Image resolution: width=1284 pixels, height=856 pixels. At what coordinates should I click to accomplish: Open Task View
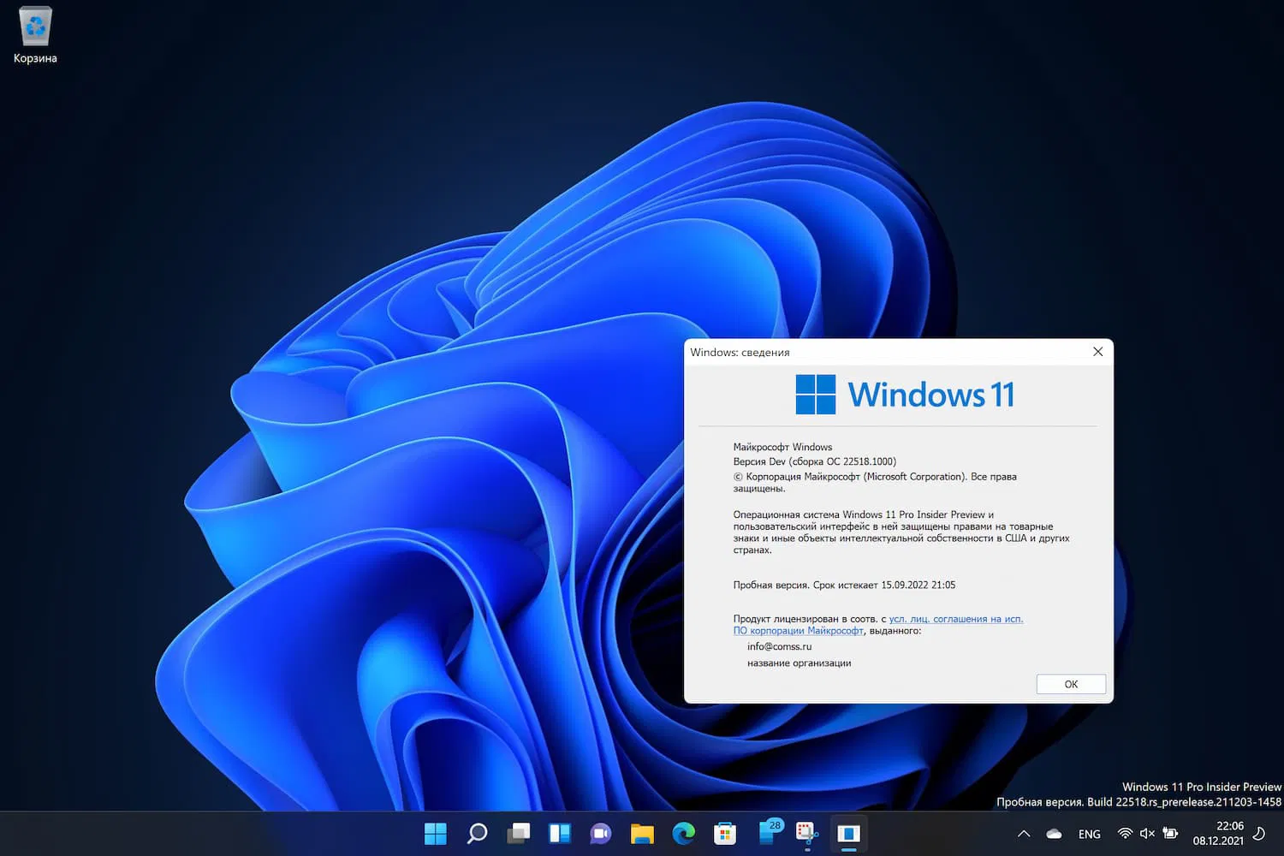tap(518, 833)
